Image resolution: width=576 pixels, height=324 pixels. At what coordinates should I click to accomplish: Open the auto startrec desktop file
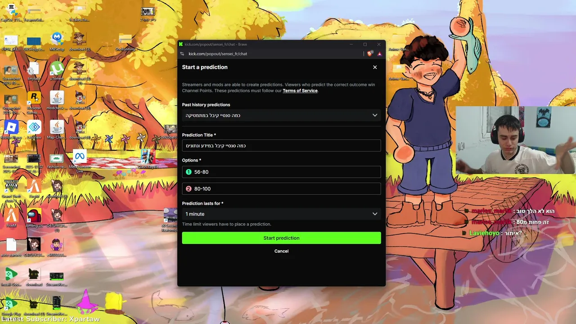tap(11, 248)
